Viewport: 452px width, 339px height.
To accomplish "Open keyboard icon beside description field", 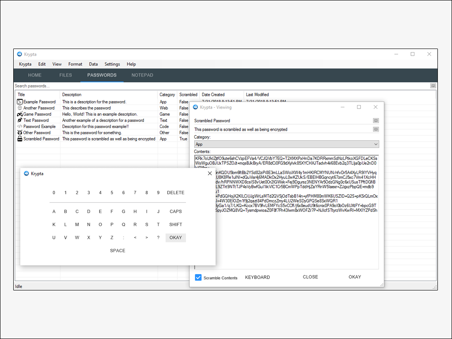I will [x=376, y=129].
